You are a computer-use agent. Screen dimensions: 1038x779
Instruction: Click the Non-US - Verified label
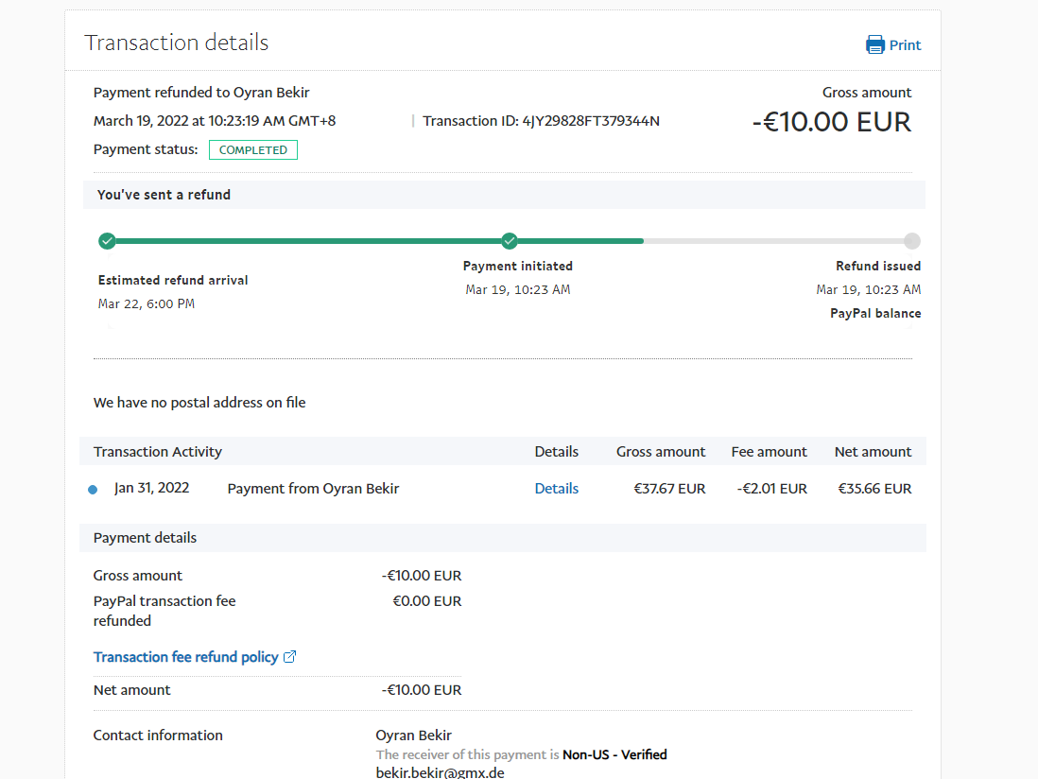tap(614, 754)
